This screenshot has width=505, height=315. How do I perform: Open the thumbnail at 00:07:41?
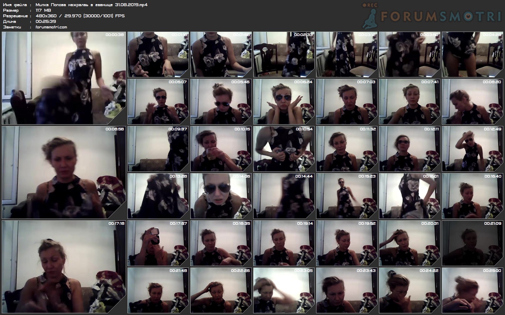[410, 102]
